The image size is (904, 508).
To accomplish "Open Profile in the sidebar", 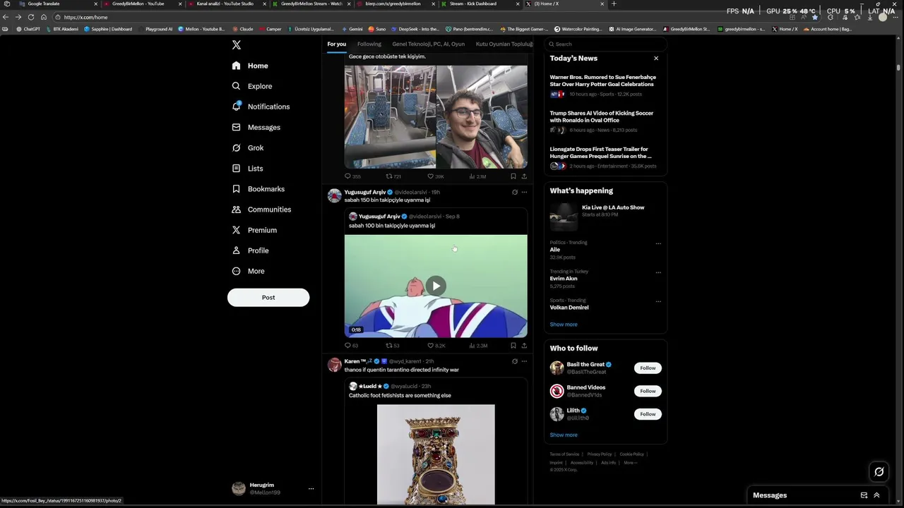I will pos(250,250).
